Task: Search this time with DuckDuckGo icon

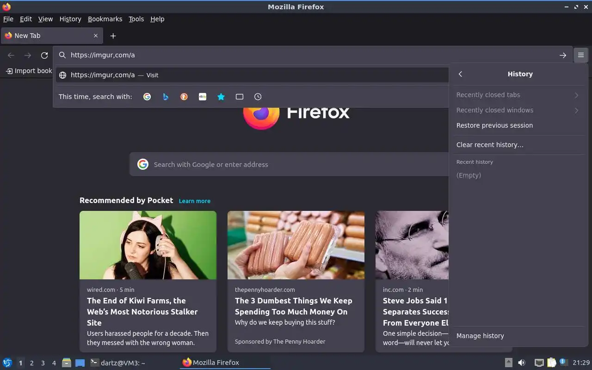Action: [x=184, y=97]
